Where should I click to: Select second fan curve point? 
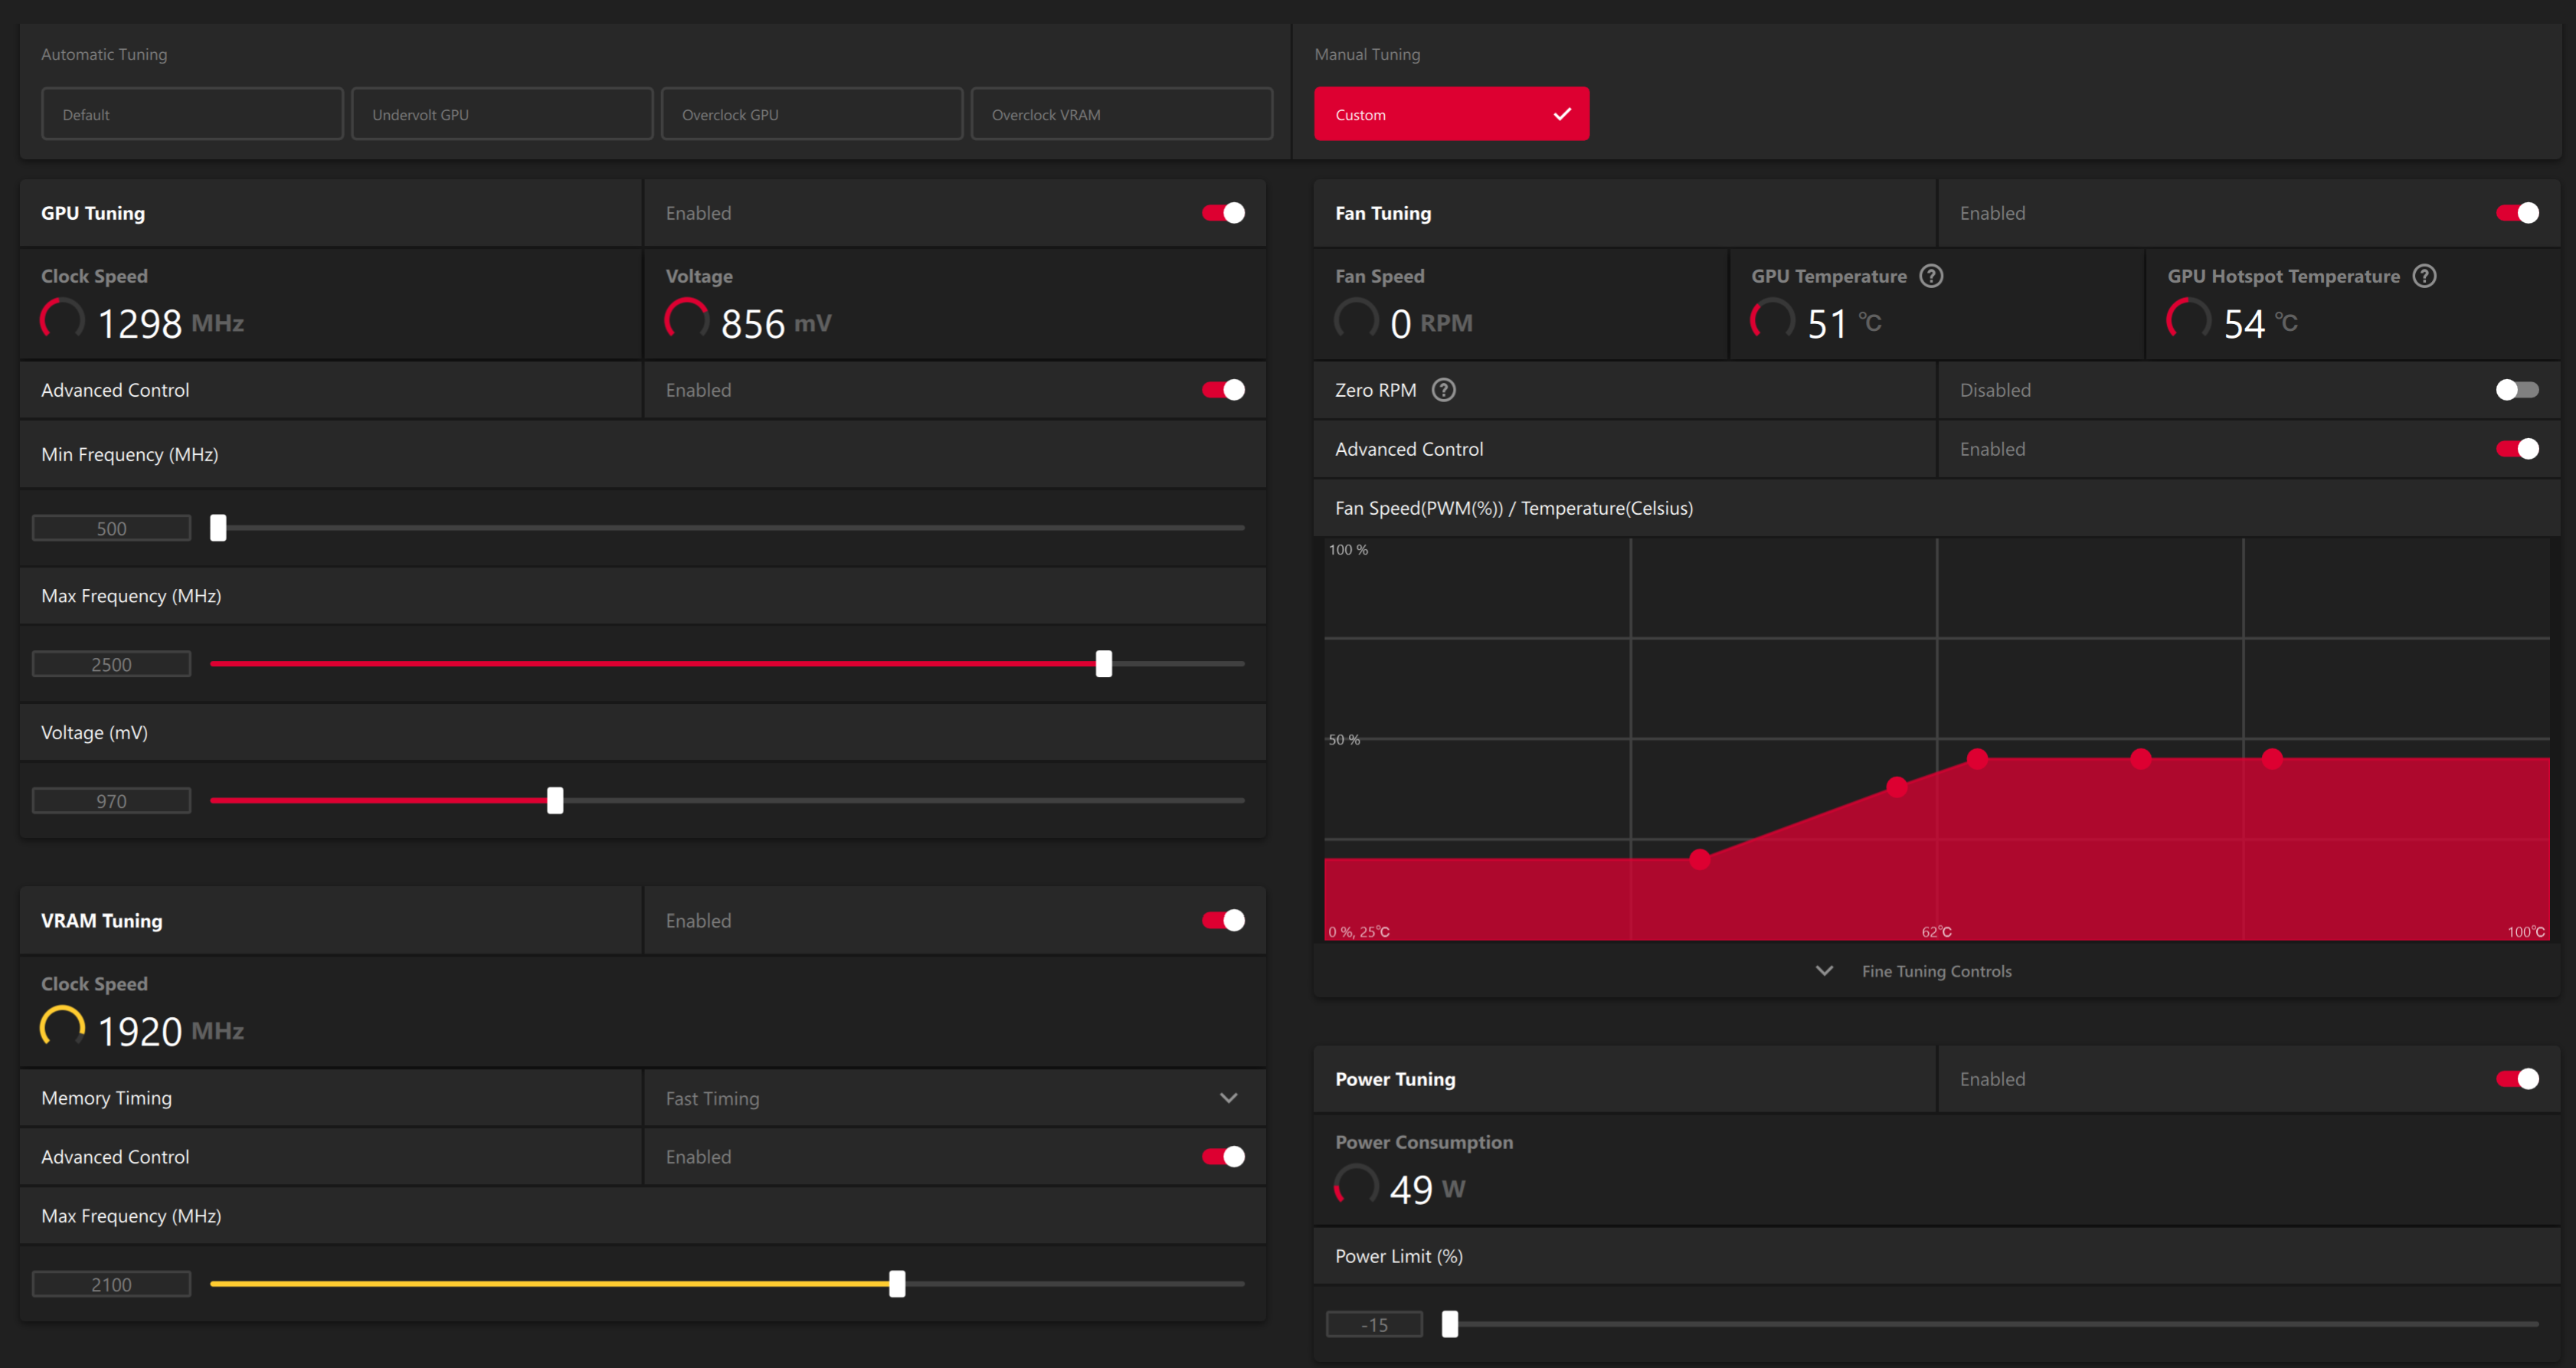1897,787
